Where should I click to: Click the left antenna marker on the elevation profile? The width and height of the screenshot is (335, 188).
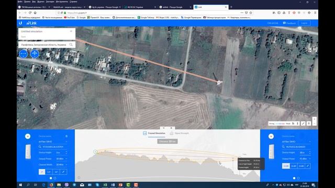coord(95,152)
